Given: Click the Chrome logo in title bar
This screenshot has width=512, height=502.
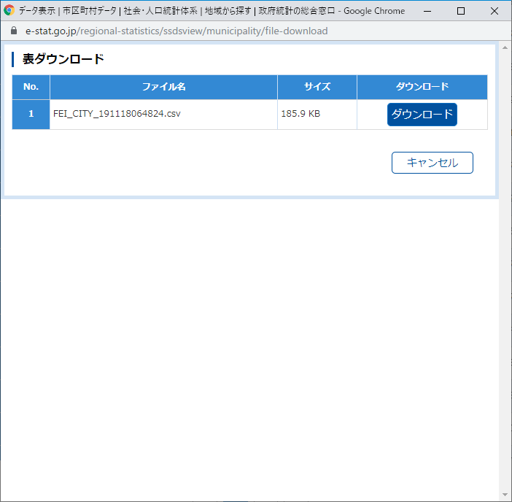Looking at the screenshot, I should click(9, 11).
